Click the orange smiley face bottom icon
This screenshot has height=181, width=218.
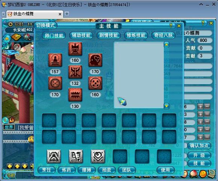pos(203,174)
